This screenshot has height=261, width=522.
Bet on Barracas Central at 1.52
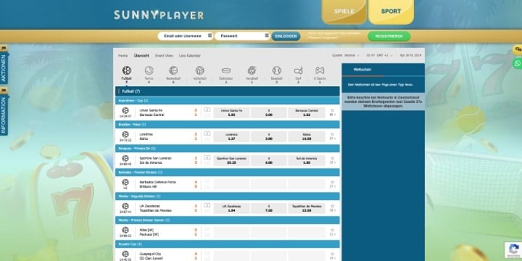tap(307, 112)
